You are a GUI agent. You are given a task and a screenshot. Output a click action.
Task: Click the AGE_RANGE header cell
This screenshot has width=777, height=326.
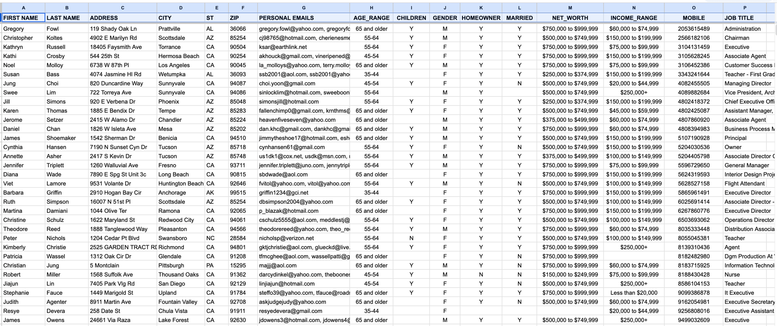(371, 18)
